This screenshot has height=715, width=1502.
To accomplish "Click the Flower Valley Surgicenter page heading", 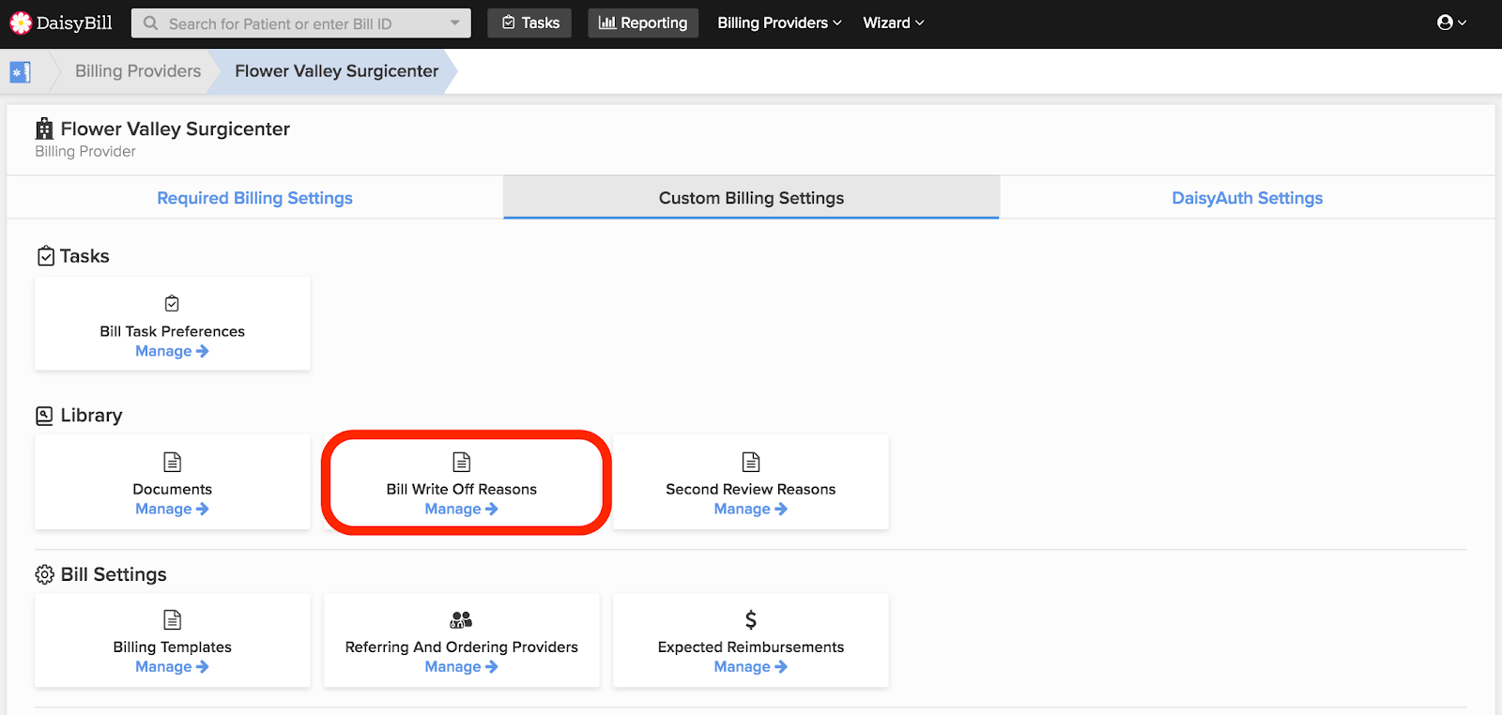I will (x=176, y=129).
